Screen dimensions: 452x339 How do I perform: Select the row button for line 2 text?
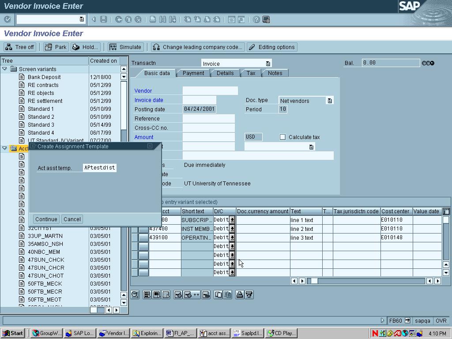143,229
